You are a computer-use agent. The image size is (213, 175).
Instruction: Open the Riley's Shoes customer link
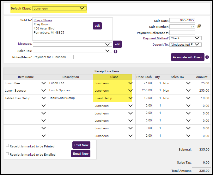pyautogui.click(x=43, y=20)
